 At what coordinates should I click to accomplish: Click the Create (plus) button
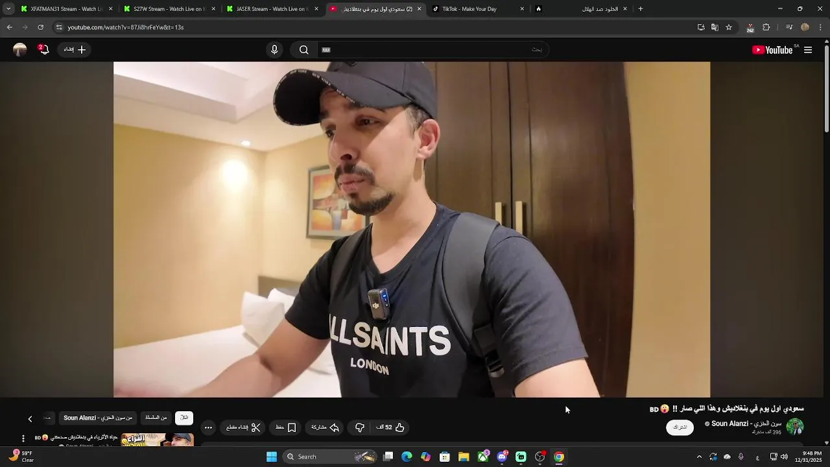pyautogui.click(x=75, y=49)
